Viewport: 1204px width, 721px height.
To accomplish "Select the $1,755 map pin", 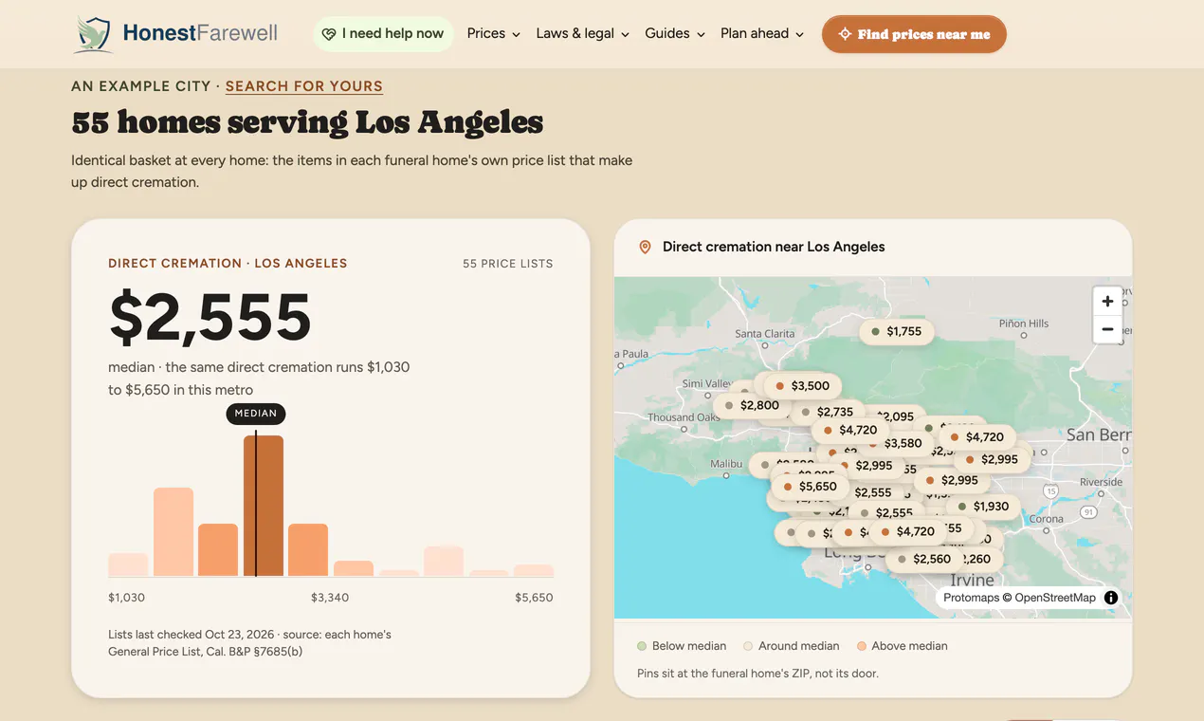I will pos(897,331).
